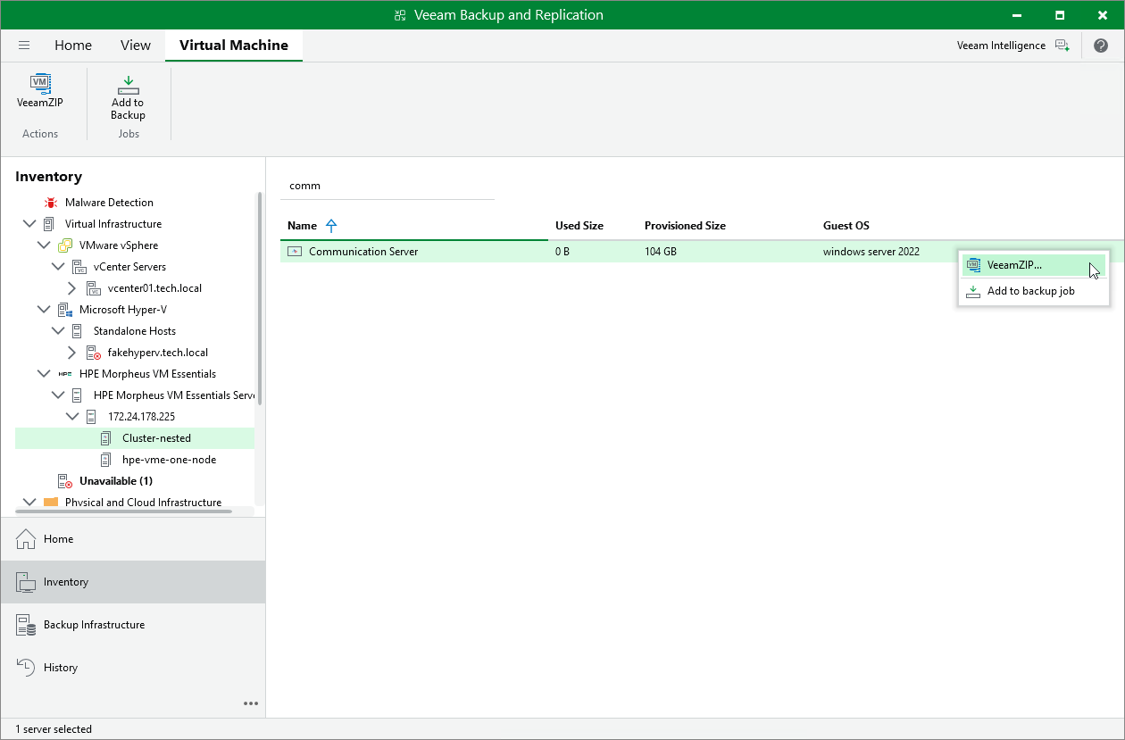
Task: Open the History navigation pane
Action: coord(133,668)
